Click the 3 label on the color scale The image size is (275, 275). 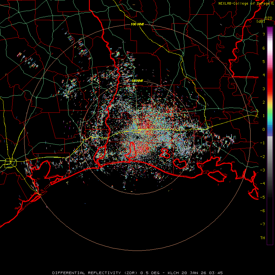tap(264, 89)
